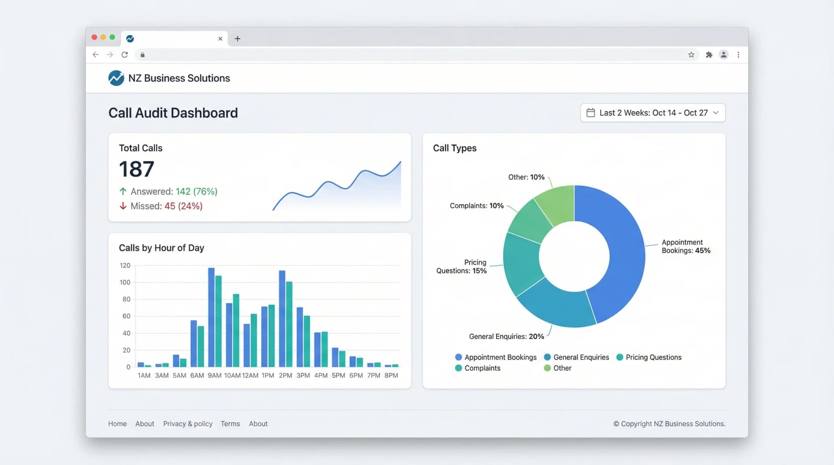
Task: Click the Terms link in the footer
Action: click(x=230, y=424)
